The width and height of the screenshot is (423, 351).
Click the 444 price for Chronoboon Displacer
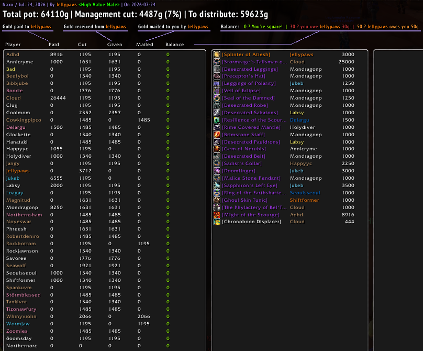[x=350, y=222]
